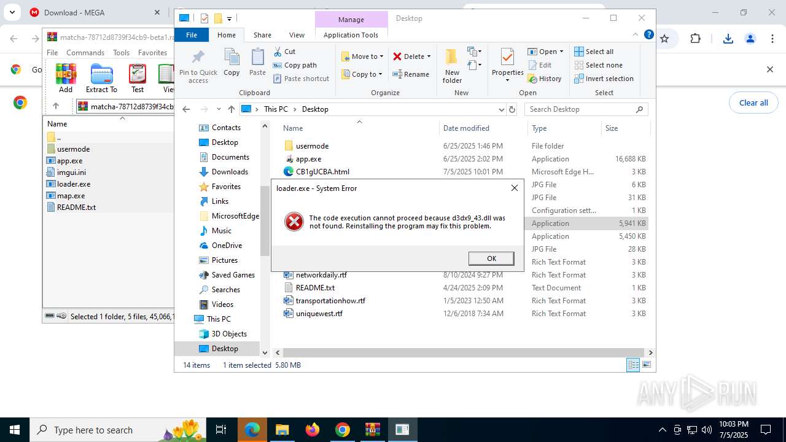Open the Commands menu in WinRAR
This screenshot has height=442, width=786.
pyautogui.click(x=85, y=53)
